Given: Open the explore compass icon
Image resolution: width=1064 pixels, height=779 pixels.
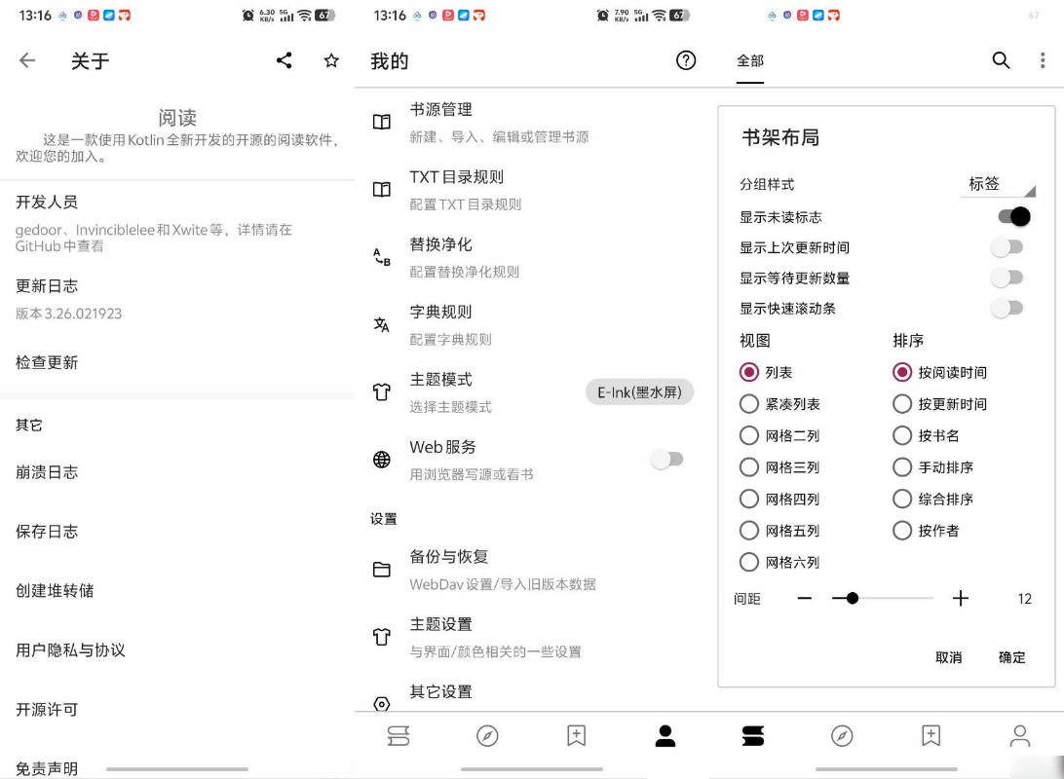Looking at the screenshot, I should [x=488, y=736].
